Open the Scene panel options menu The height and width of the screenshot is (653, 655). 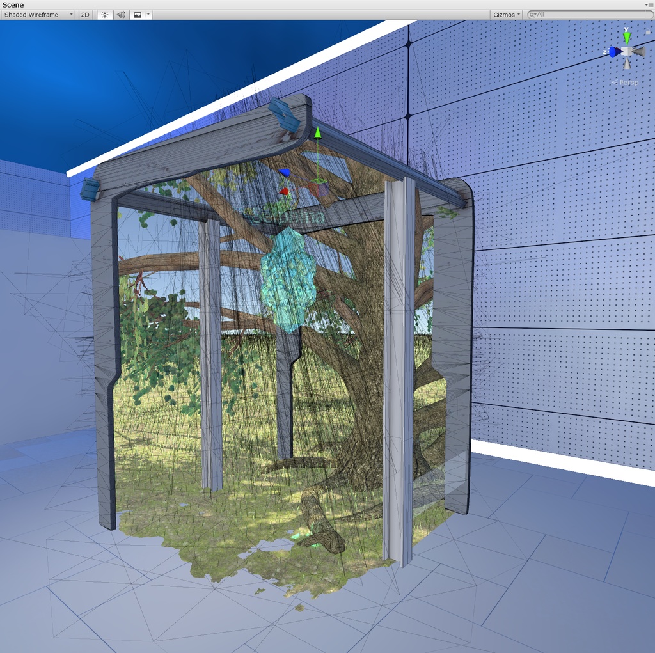[650, 5]
